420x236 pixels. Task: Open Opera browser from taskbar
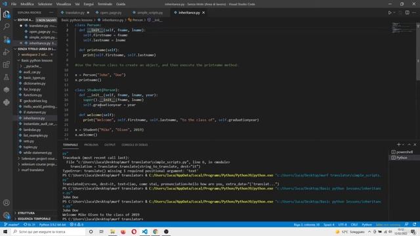pos(134,231)
